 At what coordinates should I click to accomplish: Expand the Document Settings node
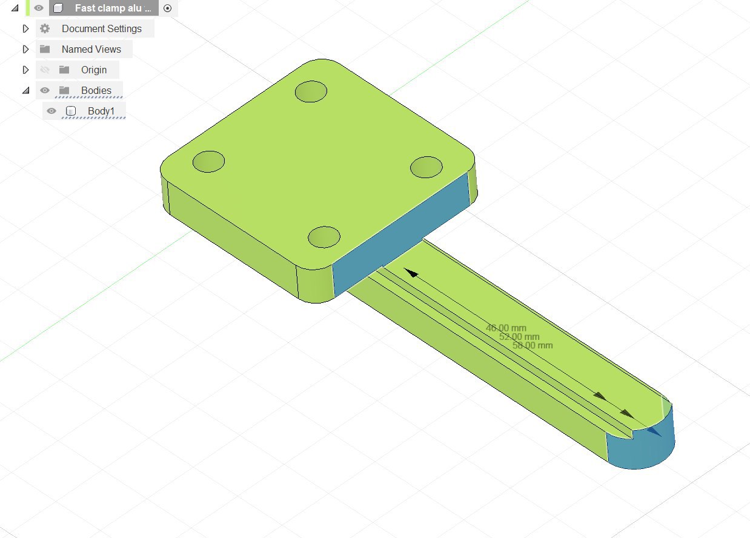(x=25, y=28)
